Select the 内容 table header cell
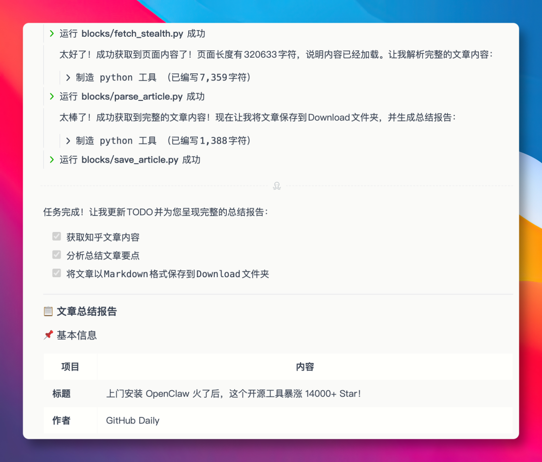The image size is (542, 462). click(x=305, y=367)
